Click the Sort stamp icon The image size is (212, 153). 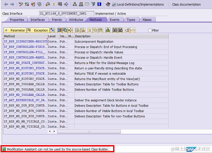click(x=108, y=30)
